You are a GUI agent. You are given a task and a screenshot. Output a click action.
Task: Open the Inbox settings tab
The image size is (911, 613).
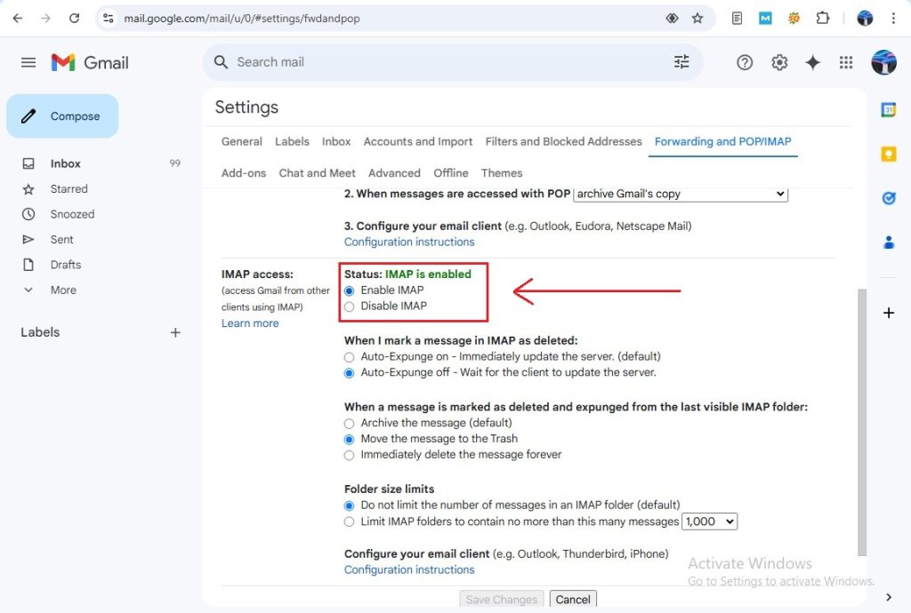(x=336, y=141)
